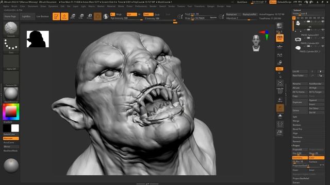
Task: Expand the Extract section
Action: [296, 182]
